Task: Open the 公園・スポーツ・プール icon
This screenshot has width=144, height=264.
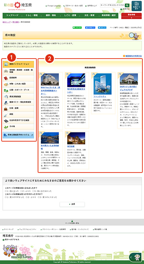Action: pos(6,90)
